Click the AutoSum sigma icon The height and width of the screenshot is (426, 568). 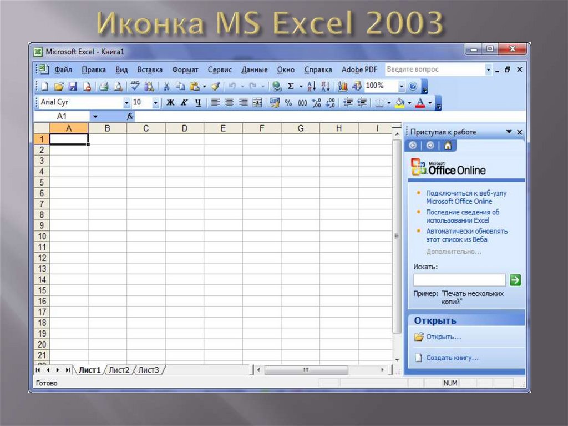click(291, 86)
